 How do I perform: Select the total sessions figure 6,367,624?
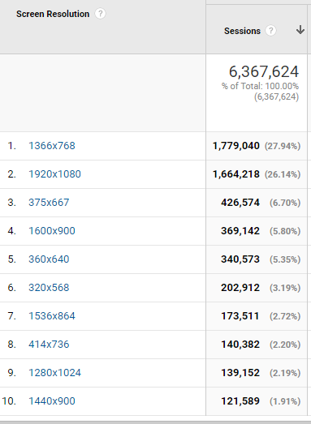264,72
